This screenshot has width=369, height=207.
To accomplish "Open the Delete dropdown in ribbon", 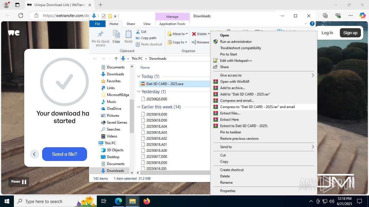I will point(201,34).
